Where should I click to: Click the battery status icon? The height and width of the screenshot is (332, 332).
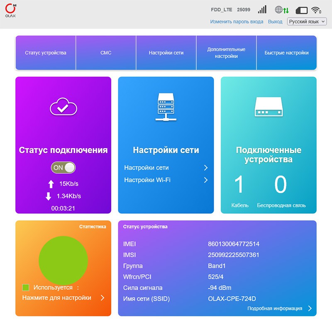(301, 10)
